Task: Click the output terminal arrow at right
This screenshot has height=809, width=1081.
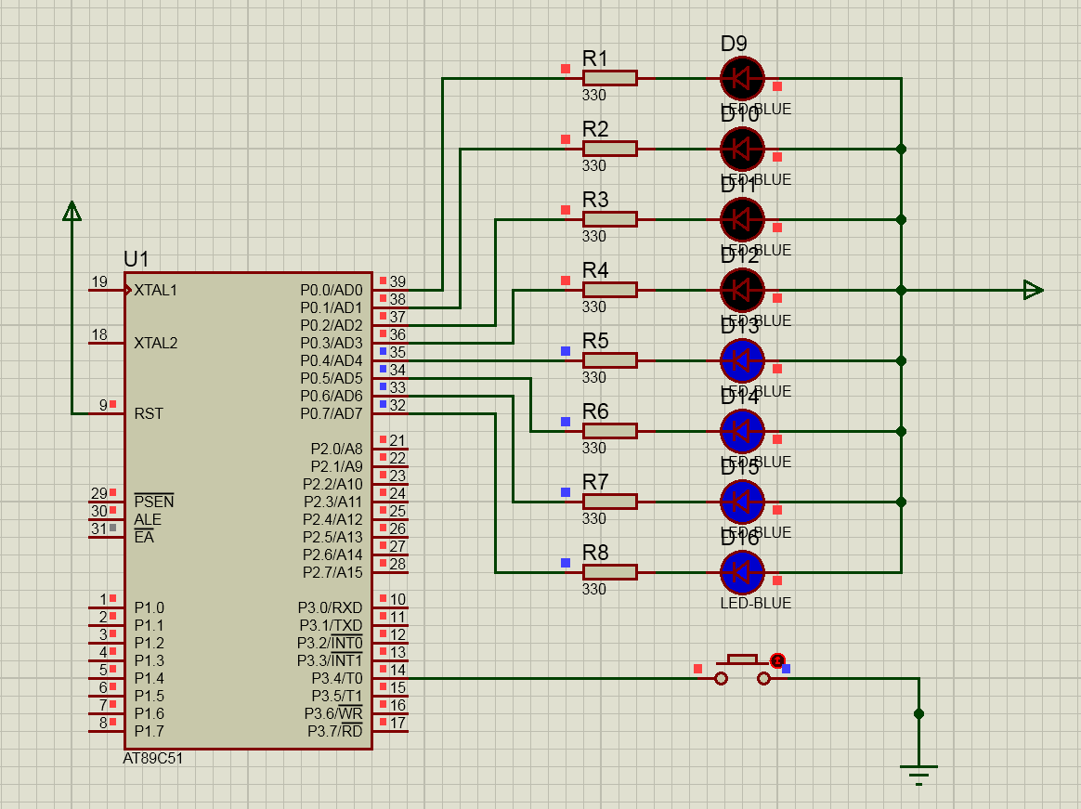Action: (x=1032, y=290)
